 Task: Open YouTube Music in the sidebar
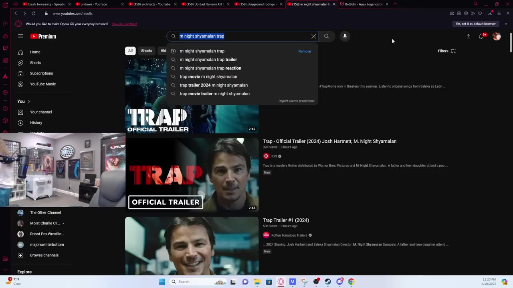(42, 84)
